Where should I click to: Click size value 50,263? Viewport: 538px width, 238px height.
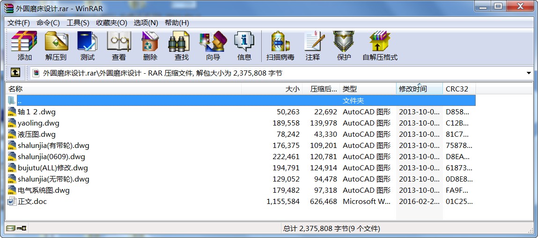pos(288,112)
